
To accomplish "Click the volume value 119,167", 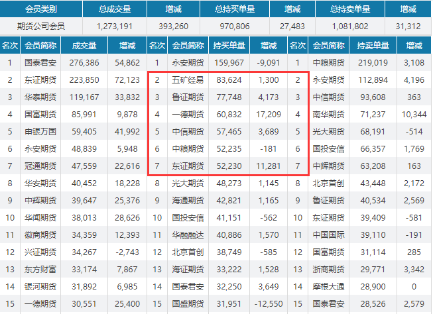I will click(x=84, y=97).
